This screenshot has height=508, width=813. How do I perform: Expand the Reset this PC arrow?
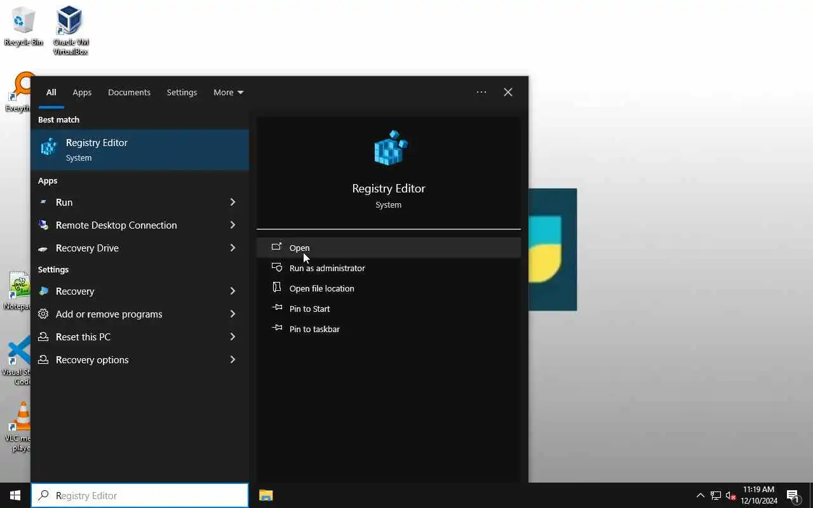(x=232, y=337)
